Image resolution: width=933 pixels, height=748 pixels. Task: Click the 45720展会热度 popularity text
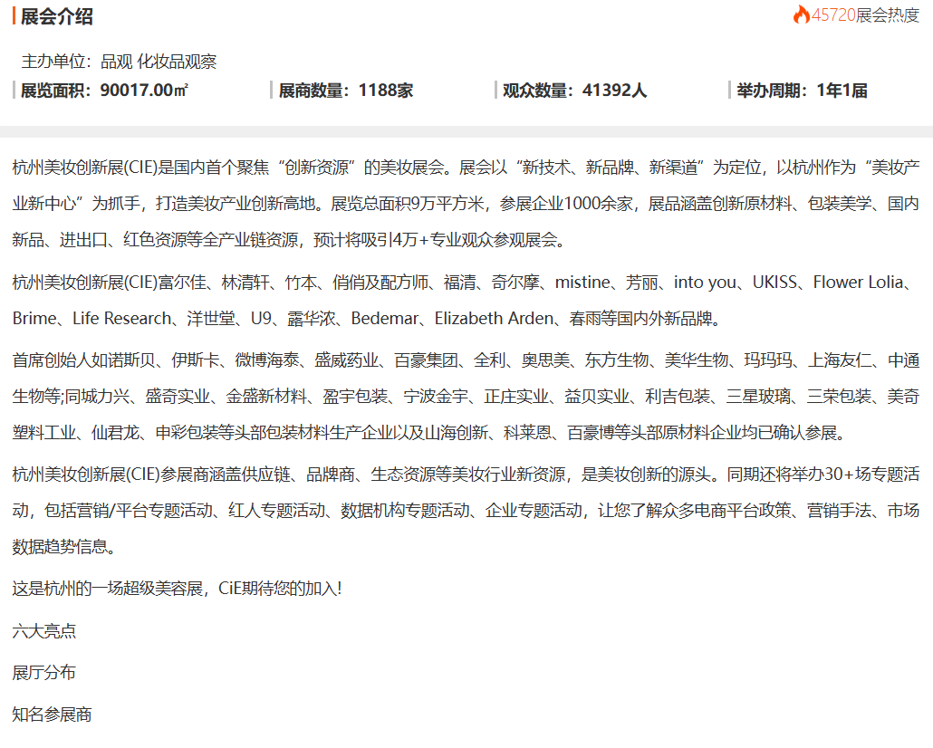[x=865, y=14]
